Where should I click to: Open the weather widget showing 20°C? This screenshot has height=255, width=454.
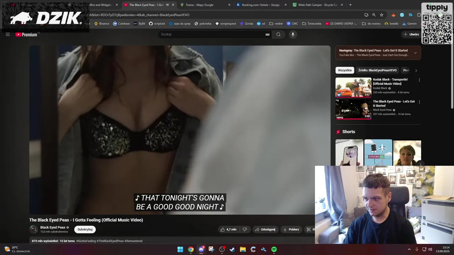coord(17,249)
